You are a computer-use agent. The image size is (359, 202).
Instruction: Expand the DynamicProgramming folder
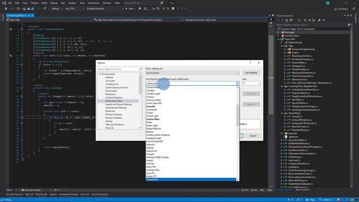pyautogui.click(x=285, y=49)
